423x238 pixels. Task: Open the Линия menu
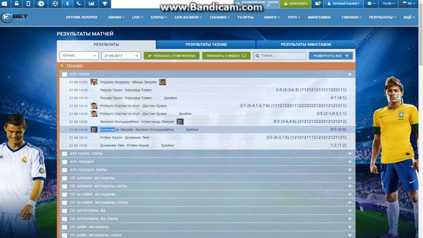click(116, 17)
